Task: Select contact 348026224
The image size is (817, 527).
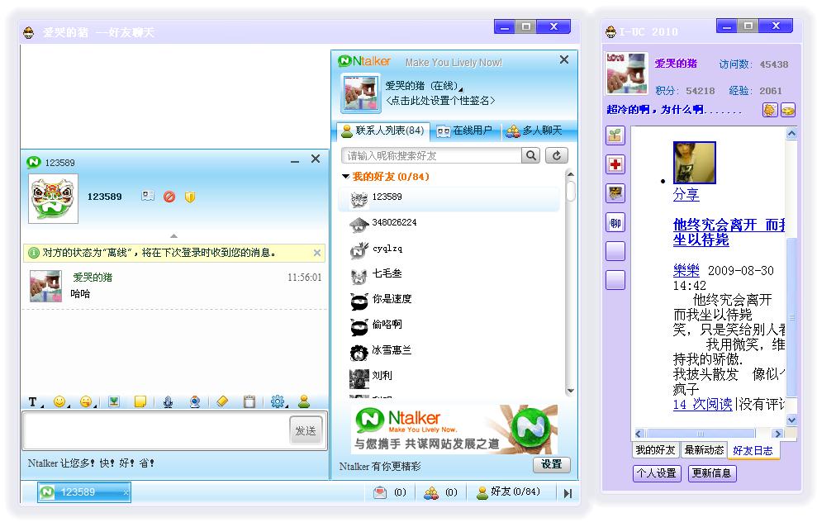Action: 449,223
